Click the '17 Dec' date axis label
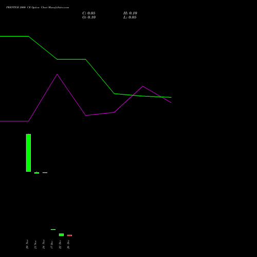This screenshot has width=257, height=257. [x=52, y=245]
